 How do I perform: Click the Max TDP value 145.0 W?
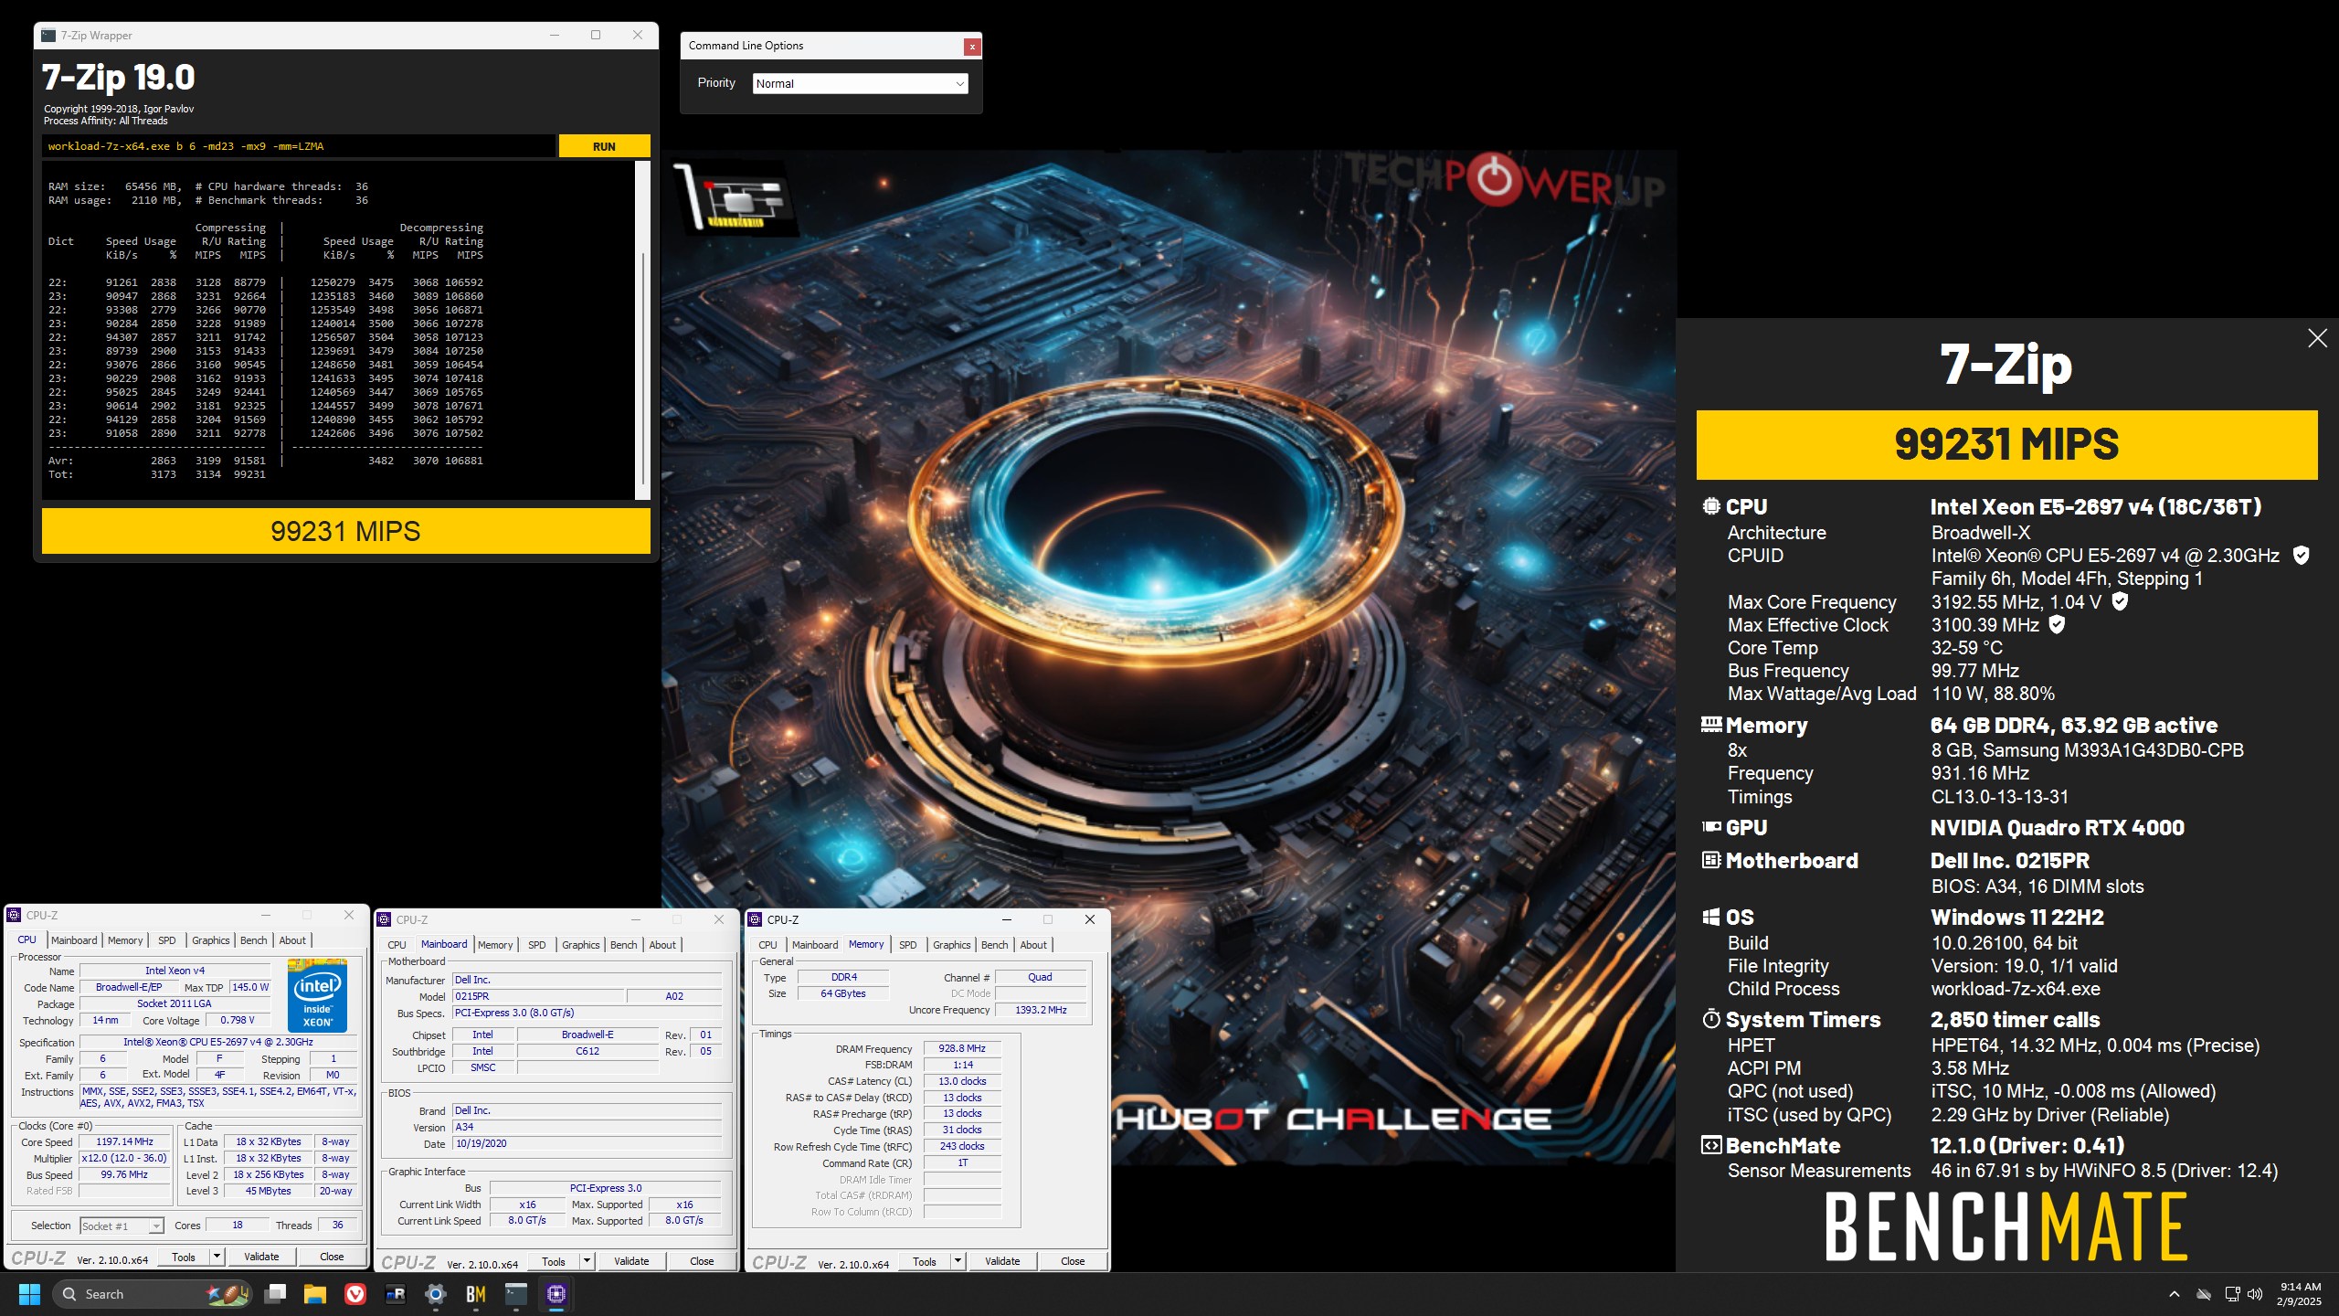(x=249, y=987)
